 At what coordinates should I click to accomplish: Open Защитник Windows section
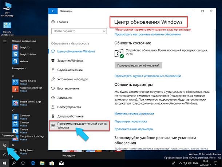(x=70, y=61)
